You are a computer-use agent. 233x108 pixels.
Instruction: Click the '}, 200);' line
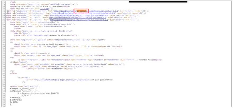click(14, 102)
